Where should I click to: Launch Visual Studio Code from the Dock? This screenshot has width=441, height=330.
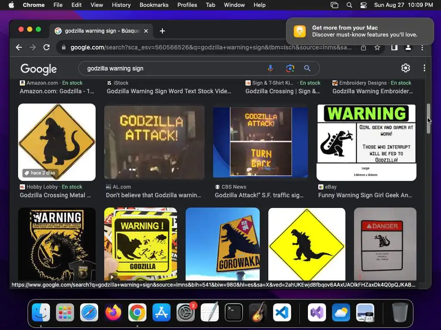(x=282, y=312)
